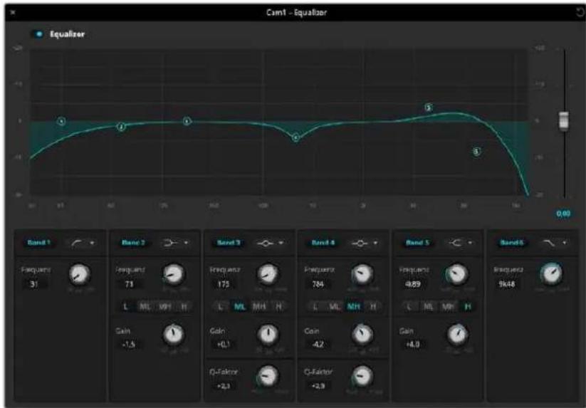
Task: Click Band 4 gain field showing -4,2
Action: click(318, 345)
